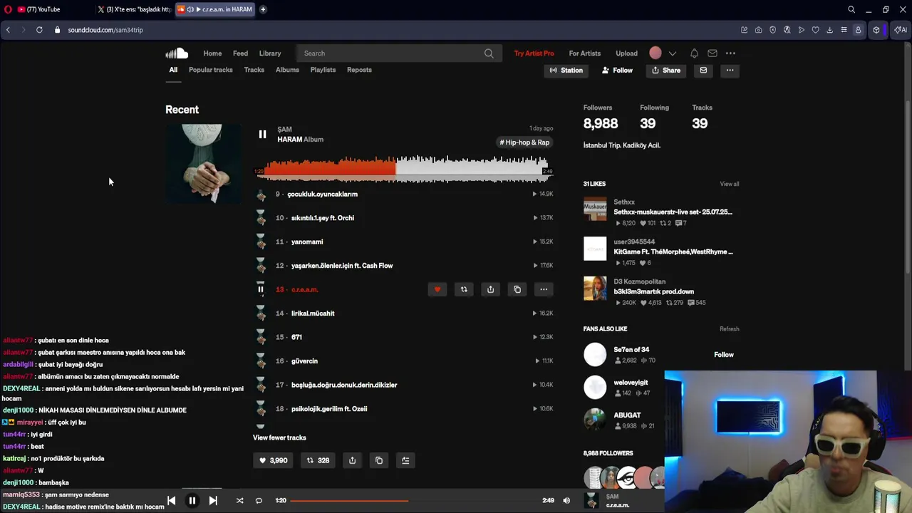Skip to previous track in player bar
This screenshot has height=513, width=912.
pos(171,500)
